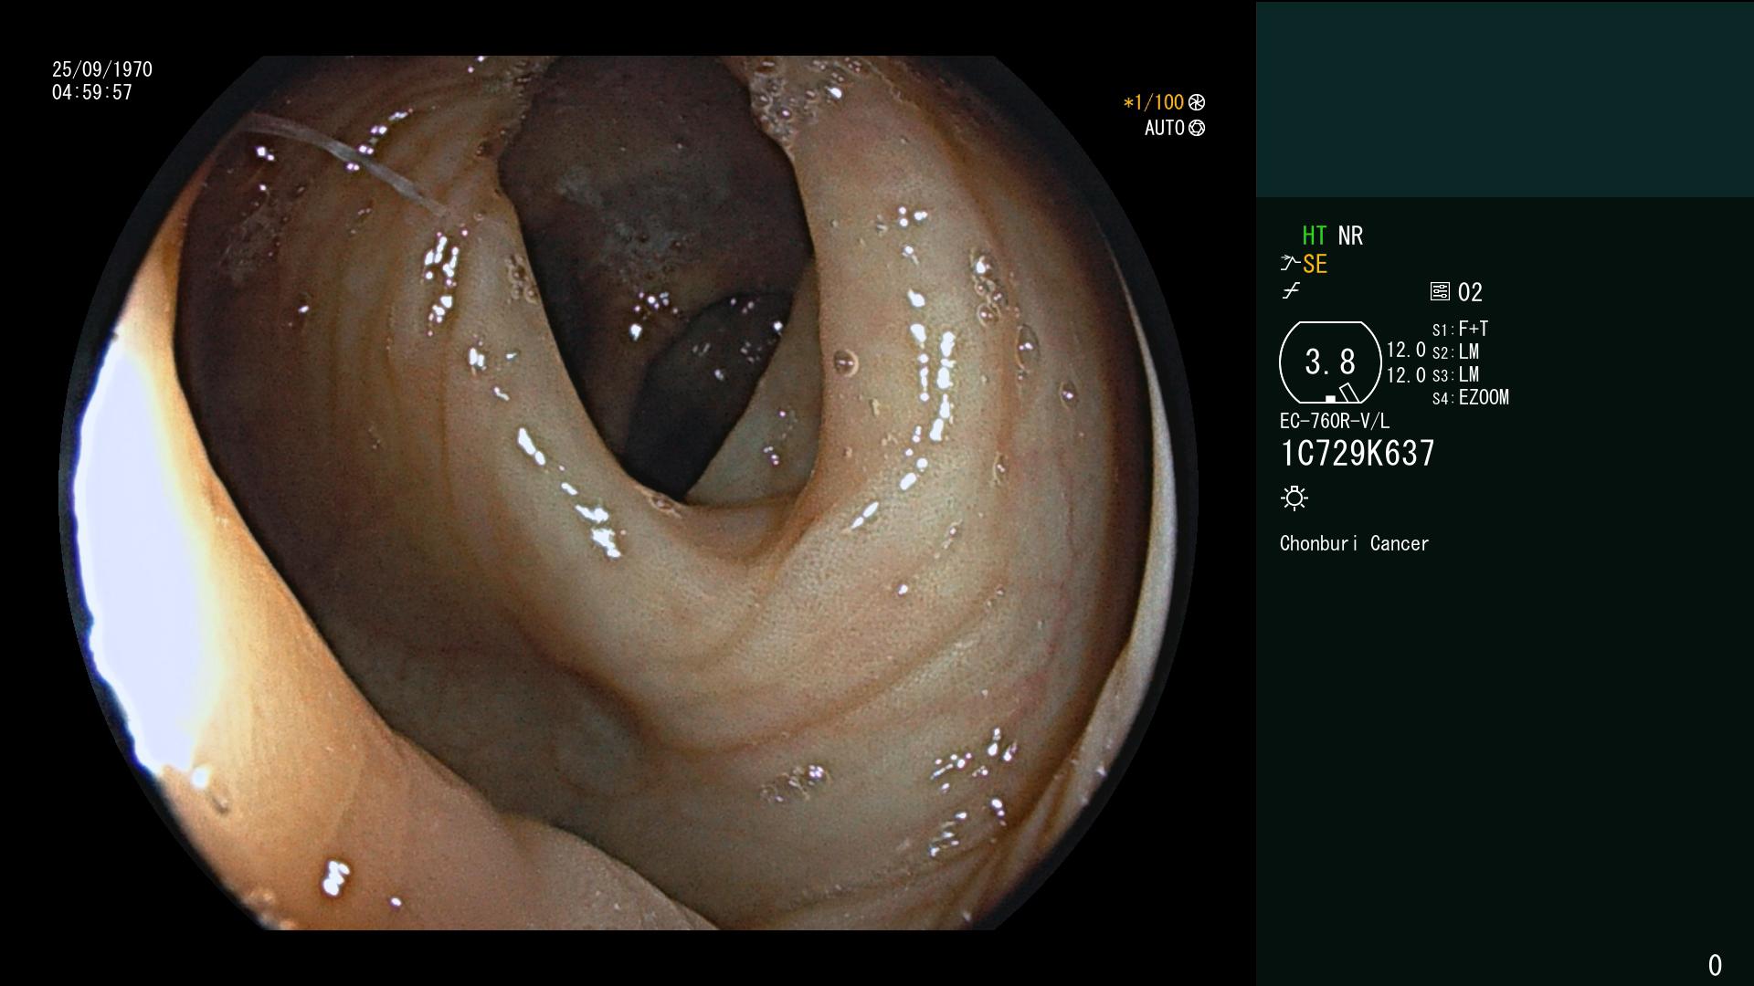Image resolution: width=1754 pixels, height=986 pixels.
Task: Click the tone curve icon below SE
Action: click(1291, 291)
